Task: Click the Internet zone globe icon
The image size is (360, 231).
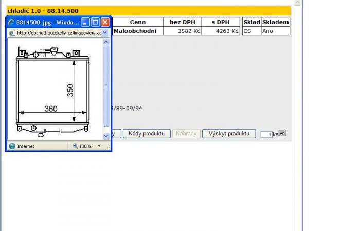Action: (12, 146)
